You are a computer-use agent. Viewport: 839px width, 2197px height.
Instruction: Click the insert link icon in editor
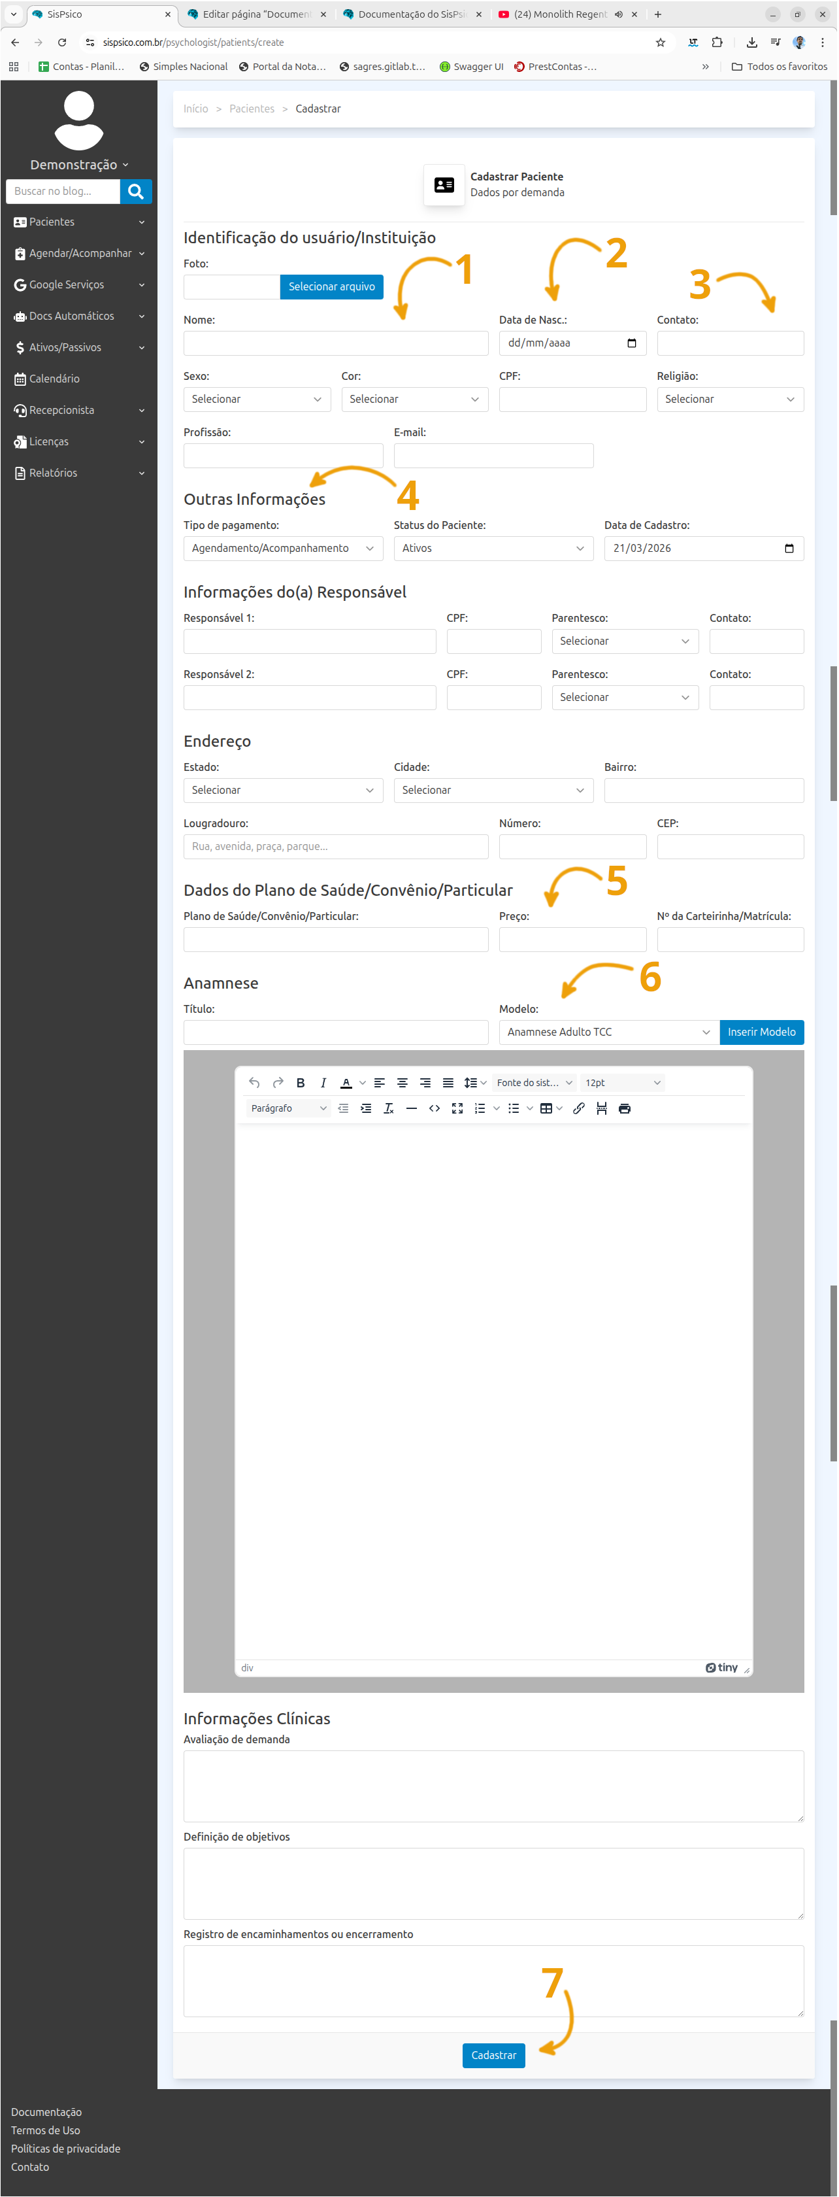[579, 1108]
